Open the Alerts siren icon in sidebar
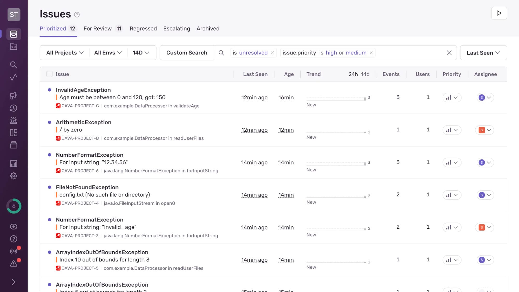 (x=14, y=120)
